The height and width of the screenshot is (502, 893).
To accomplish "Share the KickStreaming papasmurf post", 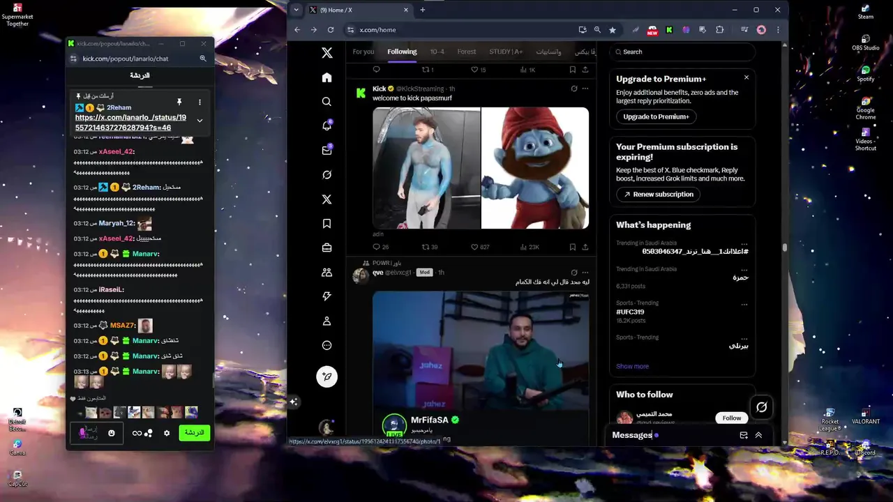I will pyautogui.click(x=585, y=247).
